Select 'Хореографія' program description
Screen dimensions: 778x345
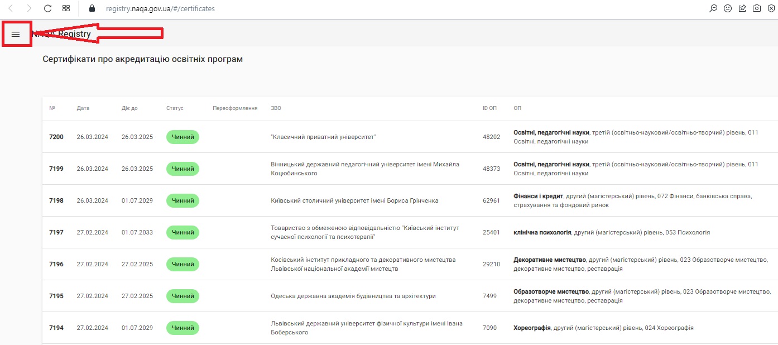[603, 328]
